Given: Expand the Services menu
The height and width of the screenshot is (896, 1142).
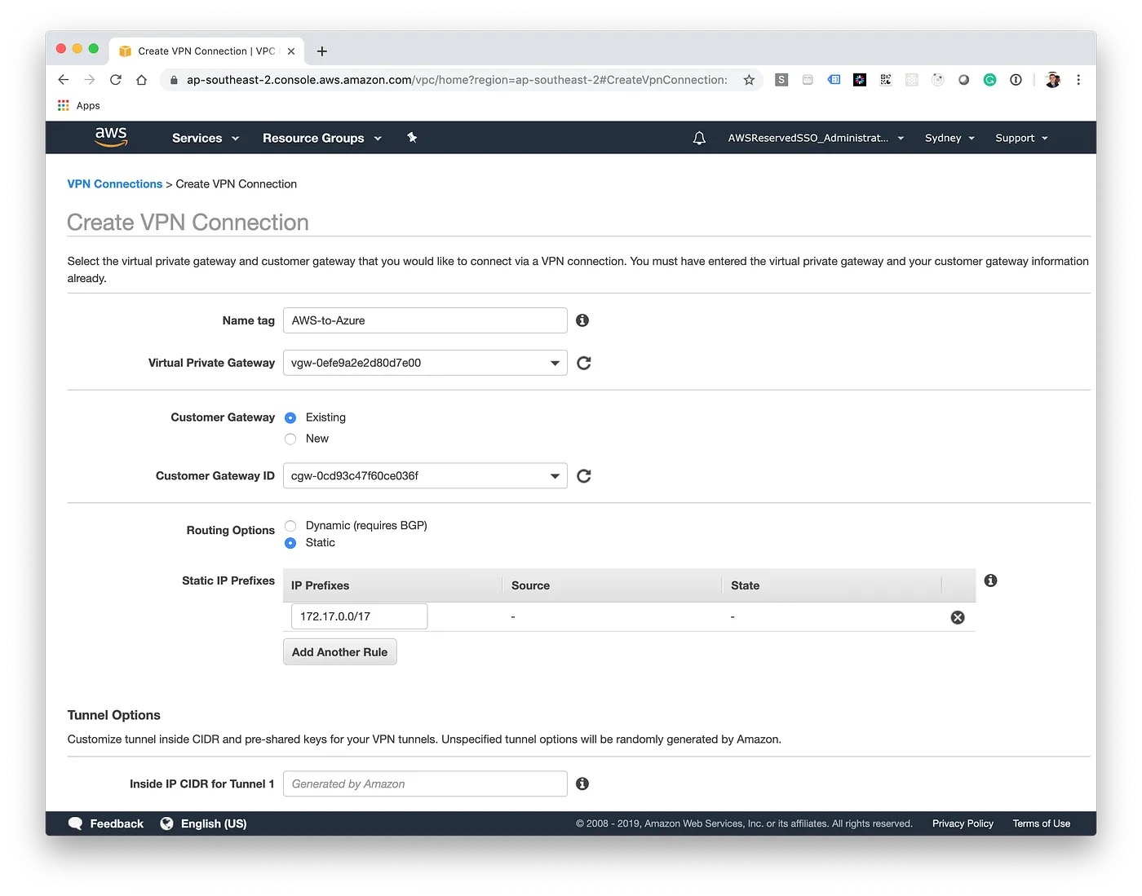Looking at the screenshot, I should (x=206, y=139).
